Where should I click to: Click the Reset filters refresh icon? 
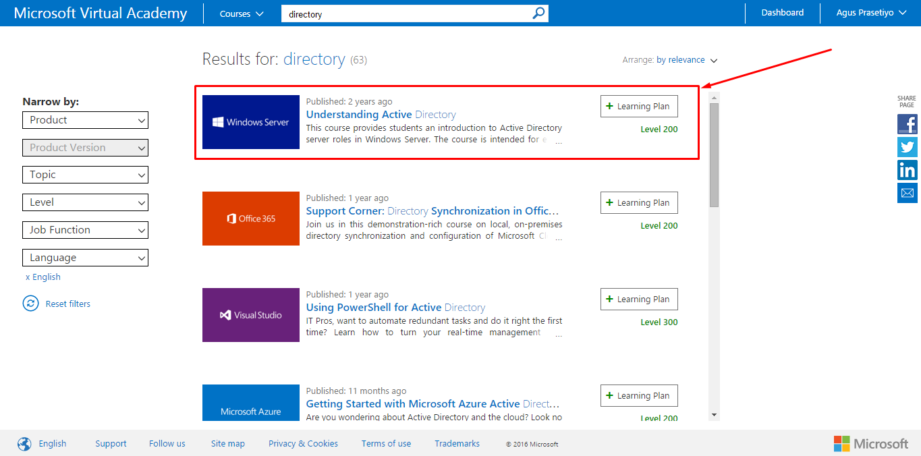tap(30, 304)
